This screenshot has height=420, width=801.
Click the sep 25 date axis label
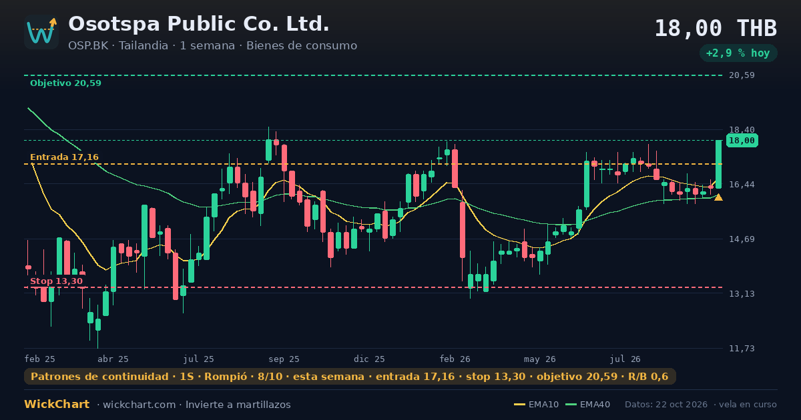click(x=284, y=359)
